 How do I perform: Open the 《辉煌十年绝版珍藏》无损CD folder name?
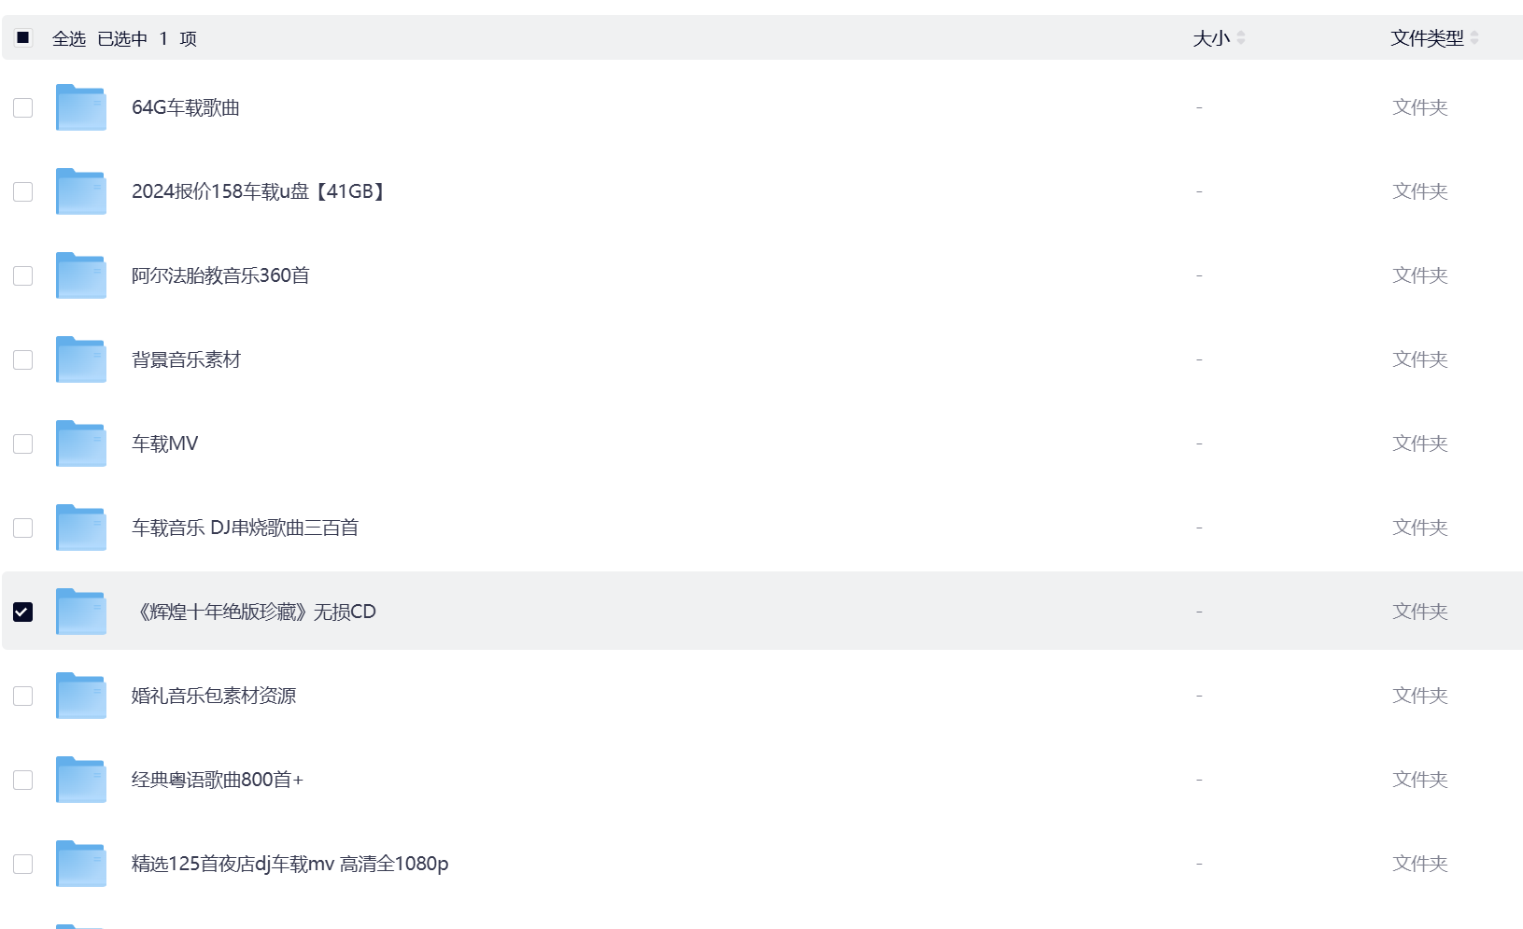pyautogui.click(x=254, y=612)
